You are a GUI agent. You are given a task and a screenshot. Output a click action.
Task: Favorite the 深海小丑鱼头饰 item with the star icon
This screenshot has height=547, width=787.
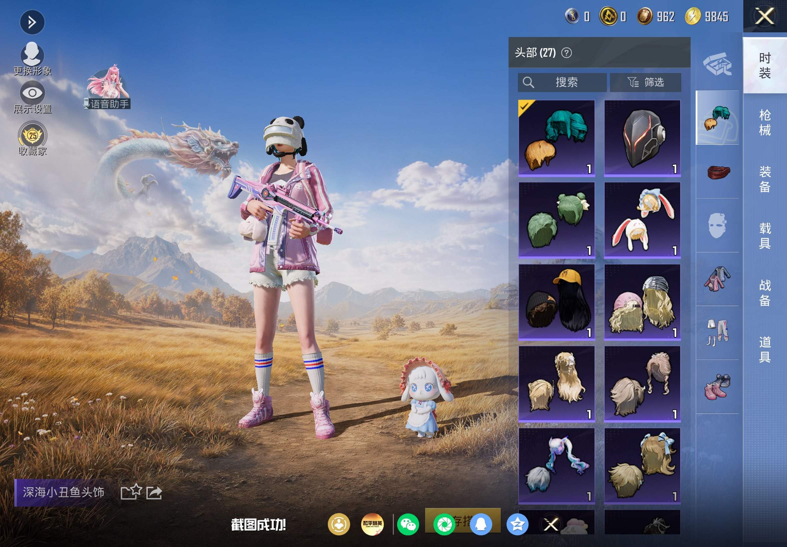pyautogui.click(x=131, y=492)
